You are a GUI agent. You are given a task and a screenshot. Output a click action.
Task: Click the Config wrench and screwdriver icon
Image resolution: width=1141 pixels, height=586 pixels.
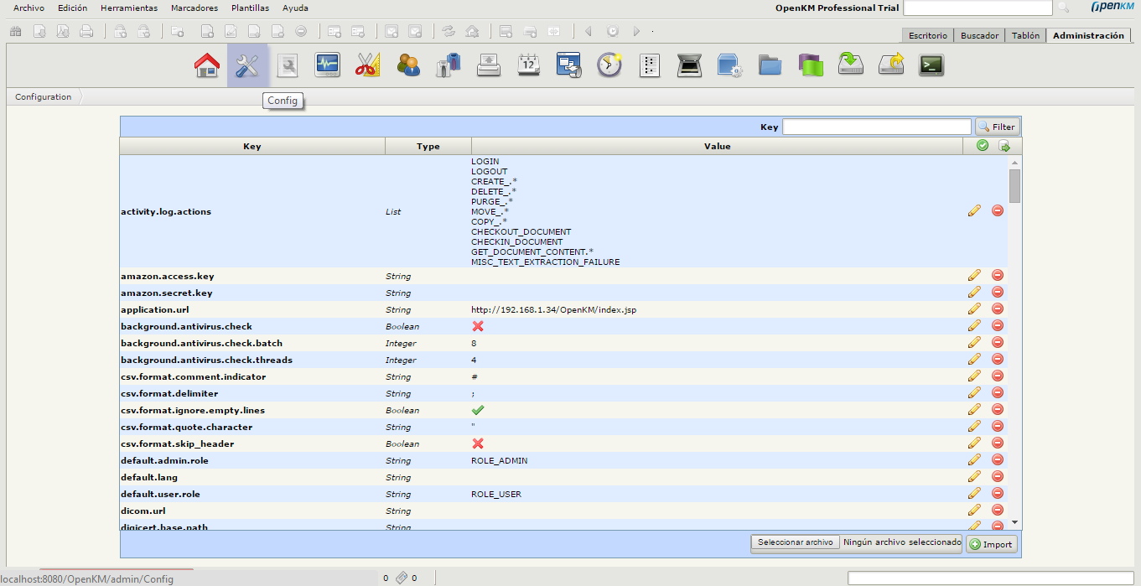pyautogui.click(x=247, y=65)
